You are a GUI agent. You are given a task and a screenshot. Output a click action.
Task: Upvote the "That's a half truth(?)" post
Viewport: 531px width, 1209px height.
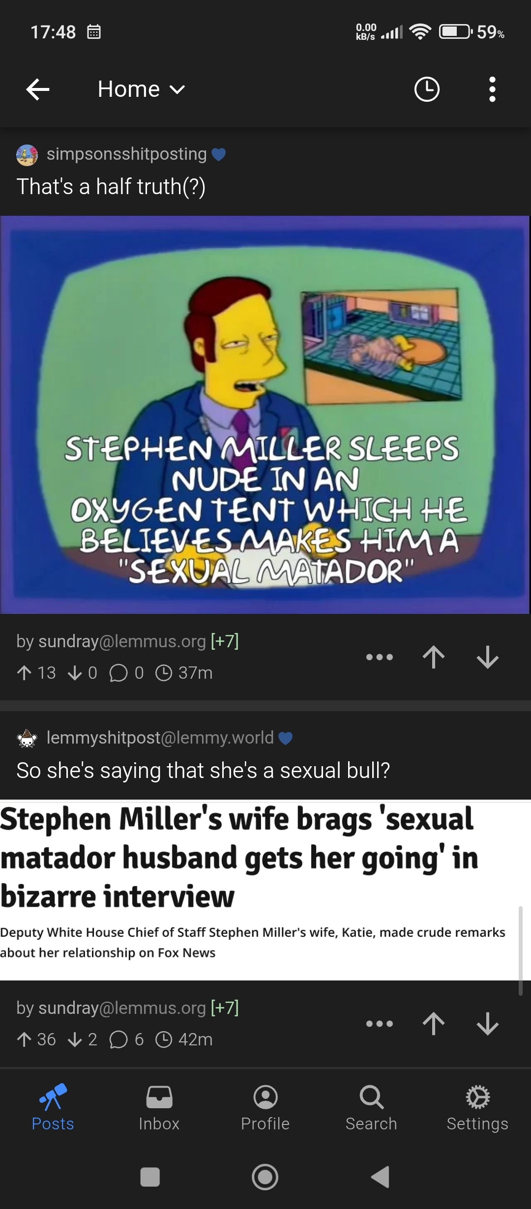click(x=433, y=657)
